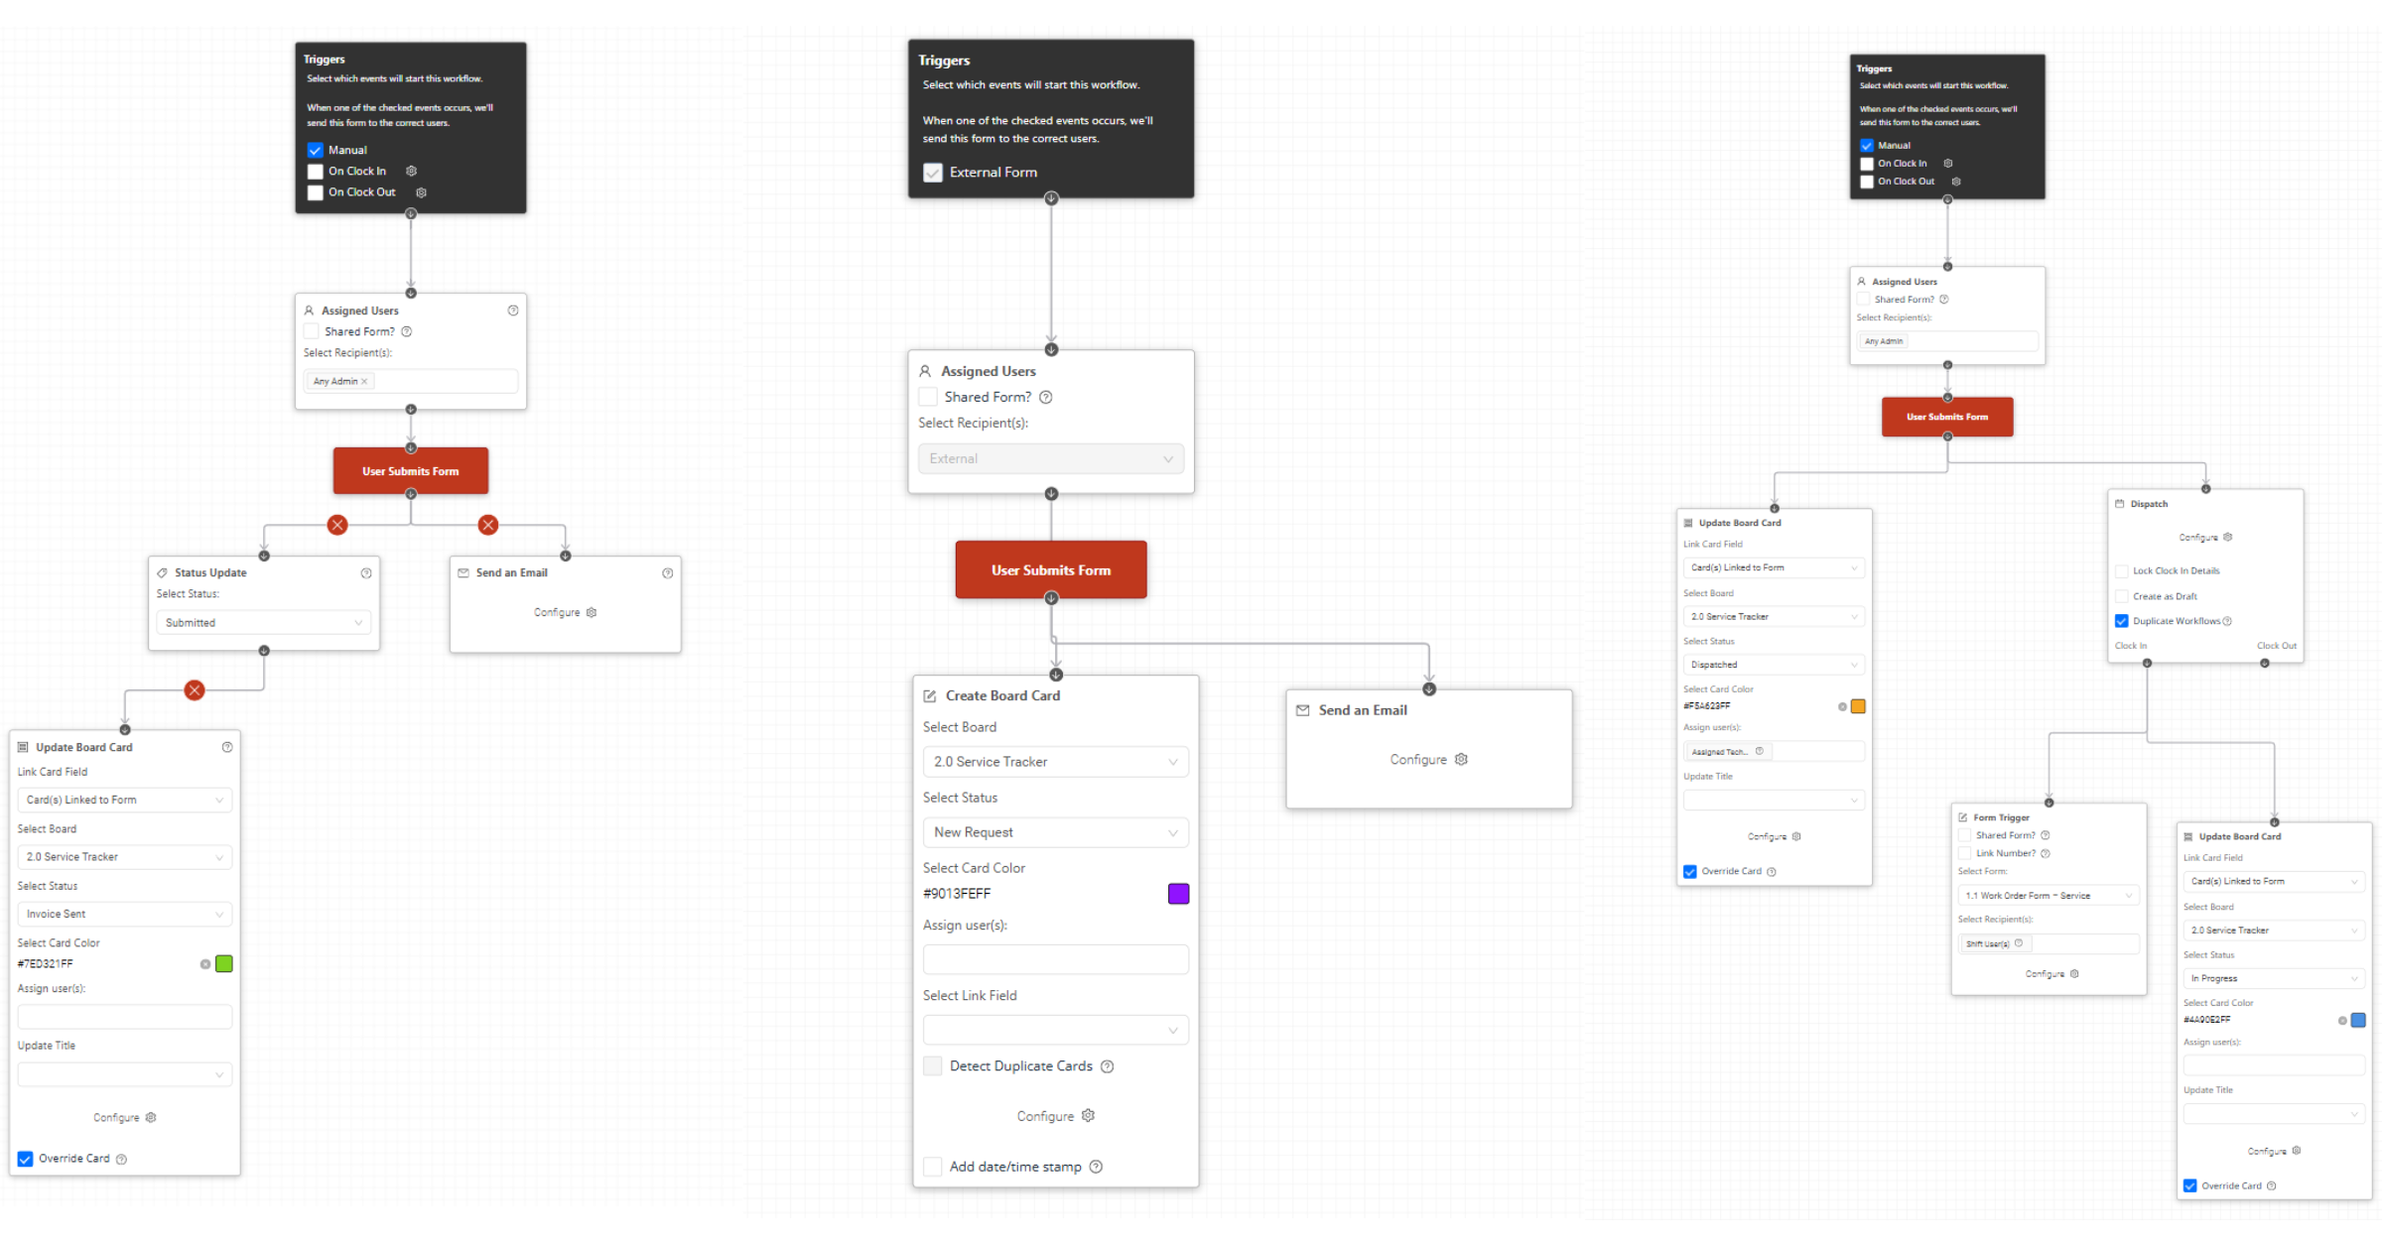This screenshot has width=2382, height=1246.
Task: Enable Create as Draft checkbox
Action: [2122, 596]
